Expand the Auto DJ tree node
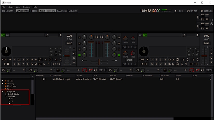 pos(3,83)
